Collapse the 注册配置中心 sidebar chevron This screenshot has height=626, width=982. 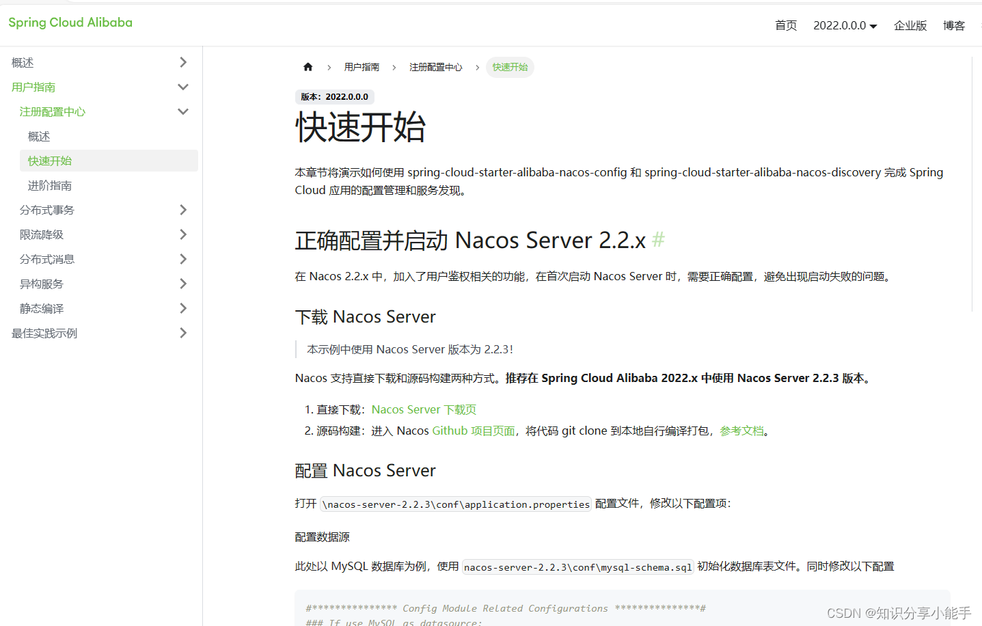click(182, 111)
